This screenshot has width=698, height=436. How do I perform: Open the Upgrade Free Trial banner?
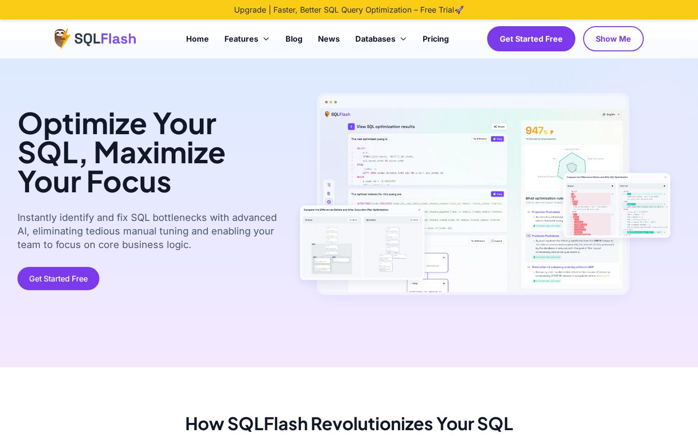tap(349, 10)
